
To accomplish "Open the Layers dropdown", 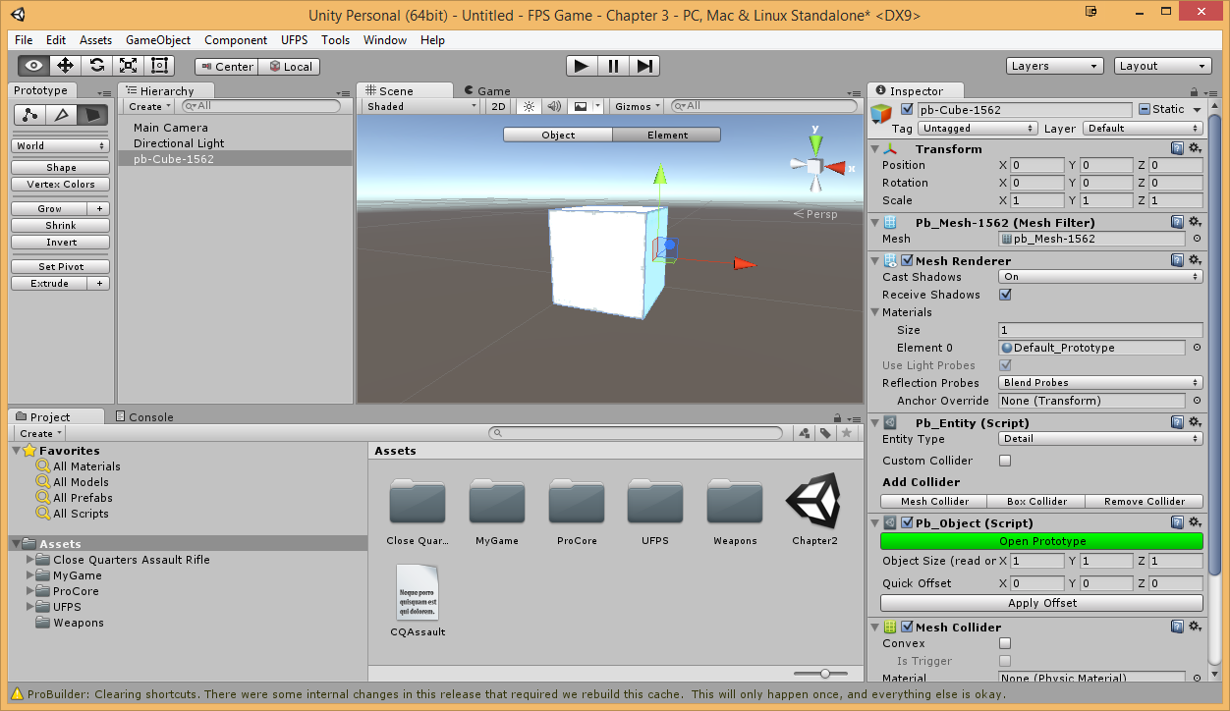I will (1055, 66).
